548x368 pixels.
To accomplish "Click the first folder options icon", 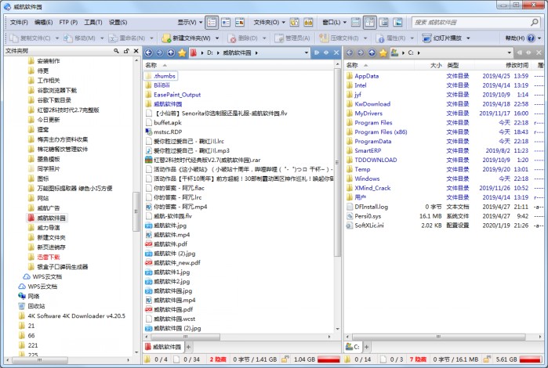I will click(294, 23).
